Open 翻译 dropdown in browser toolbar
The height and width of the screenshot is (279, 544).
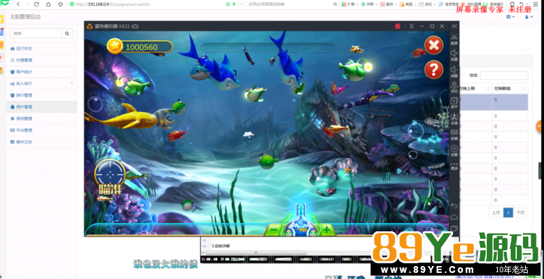388,4
